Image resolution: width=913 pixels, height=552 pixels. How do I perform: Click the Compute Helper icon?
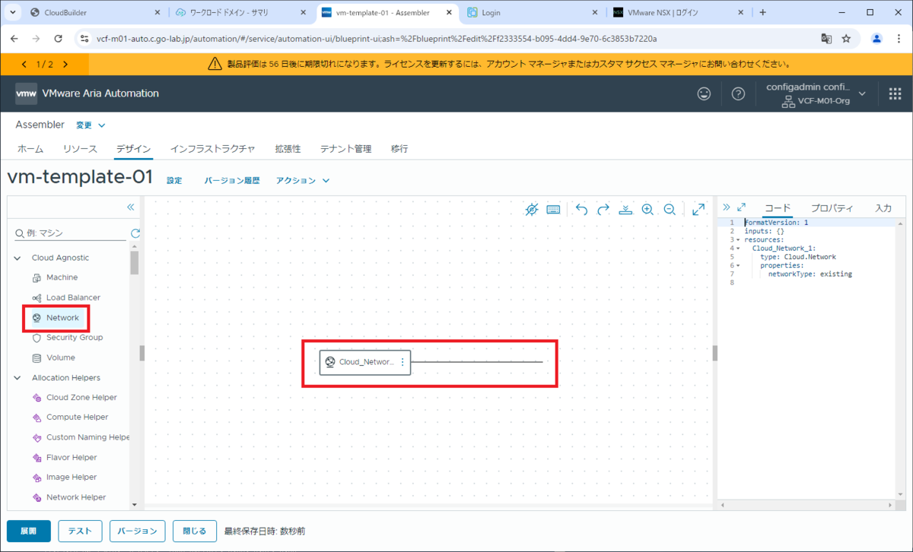coord(37,417)
